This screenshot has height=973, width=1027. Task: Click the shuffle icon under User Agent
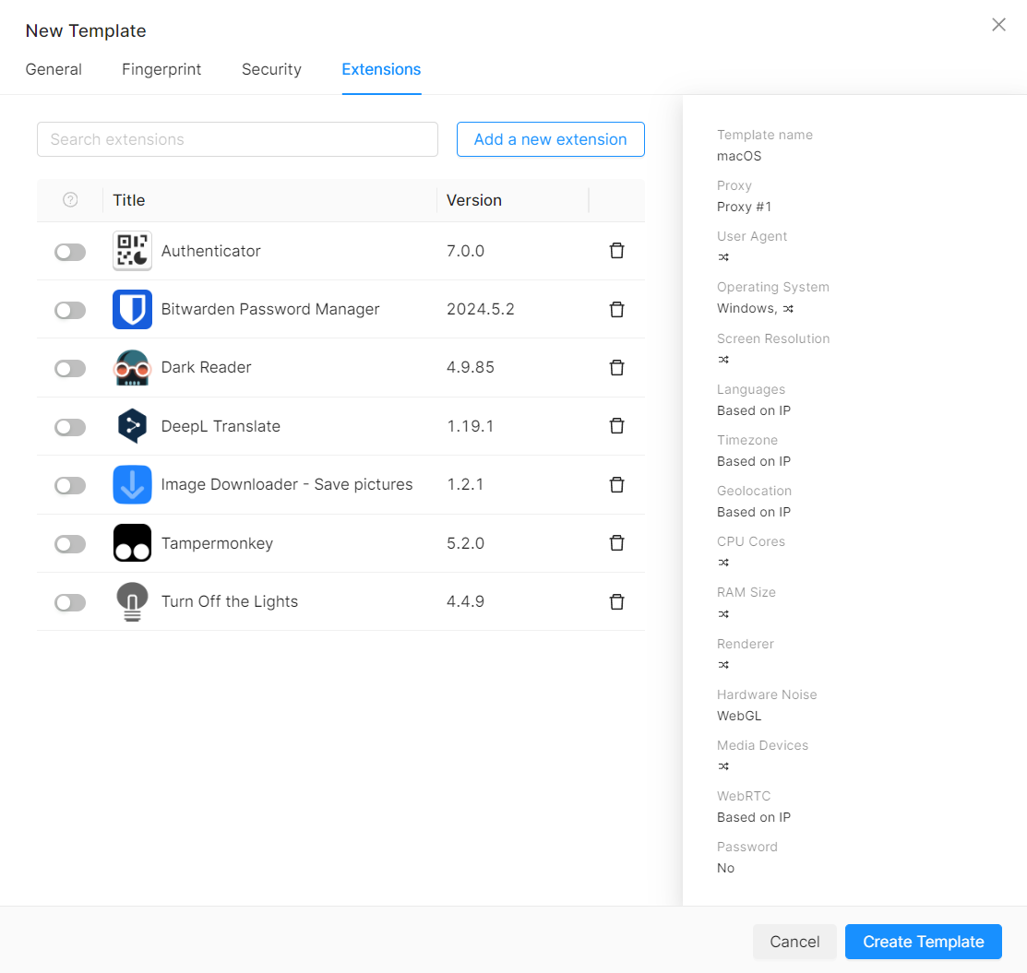723,257
